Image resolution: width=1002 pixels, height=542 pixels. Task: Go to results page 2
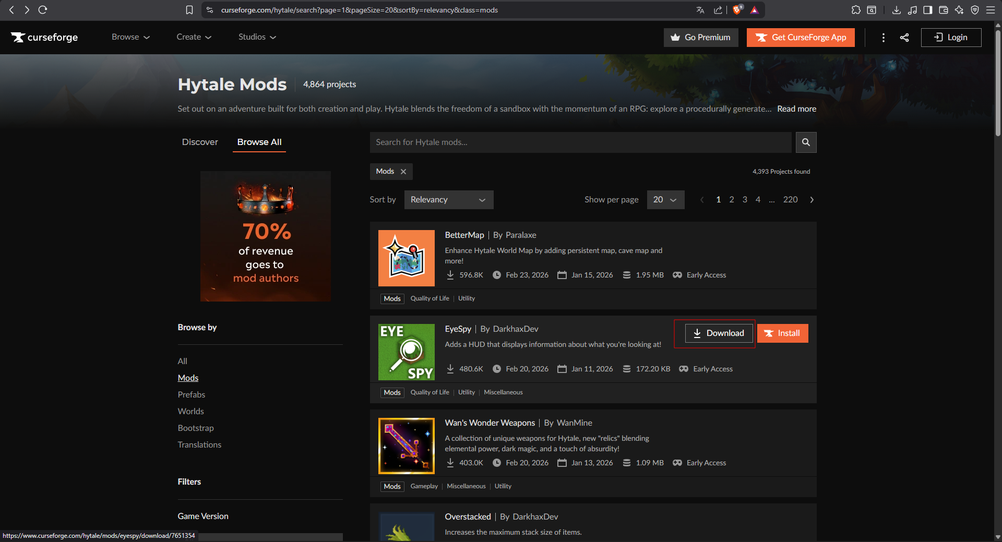(732, 200)
